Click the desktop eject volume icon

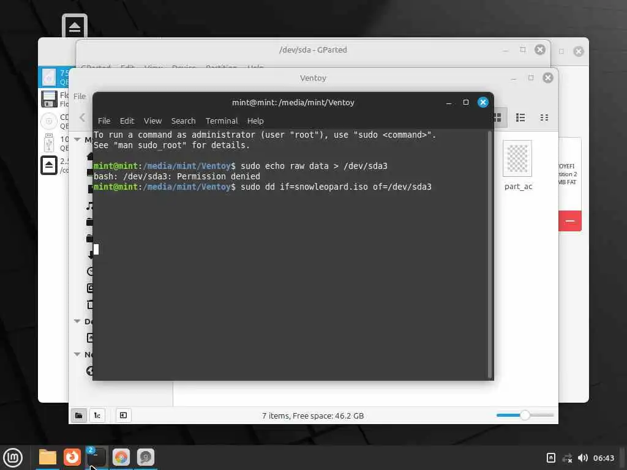pos(74,26)
